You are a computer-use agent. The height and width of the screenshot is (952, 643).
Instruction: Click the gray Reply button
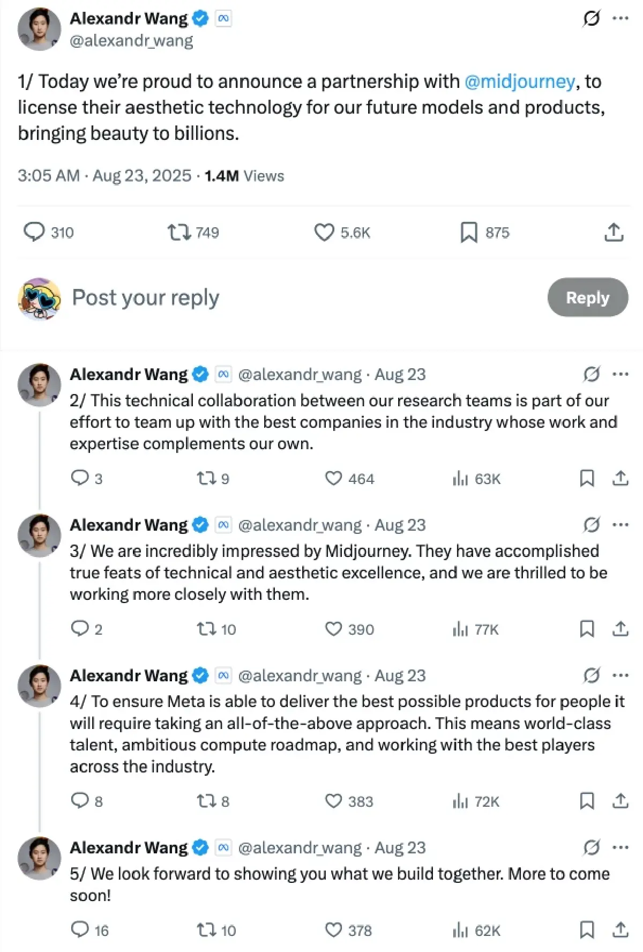(x=587, y=297)
